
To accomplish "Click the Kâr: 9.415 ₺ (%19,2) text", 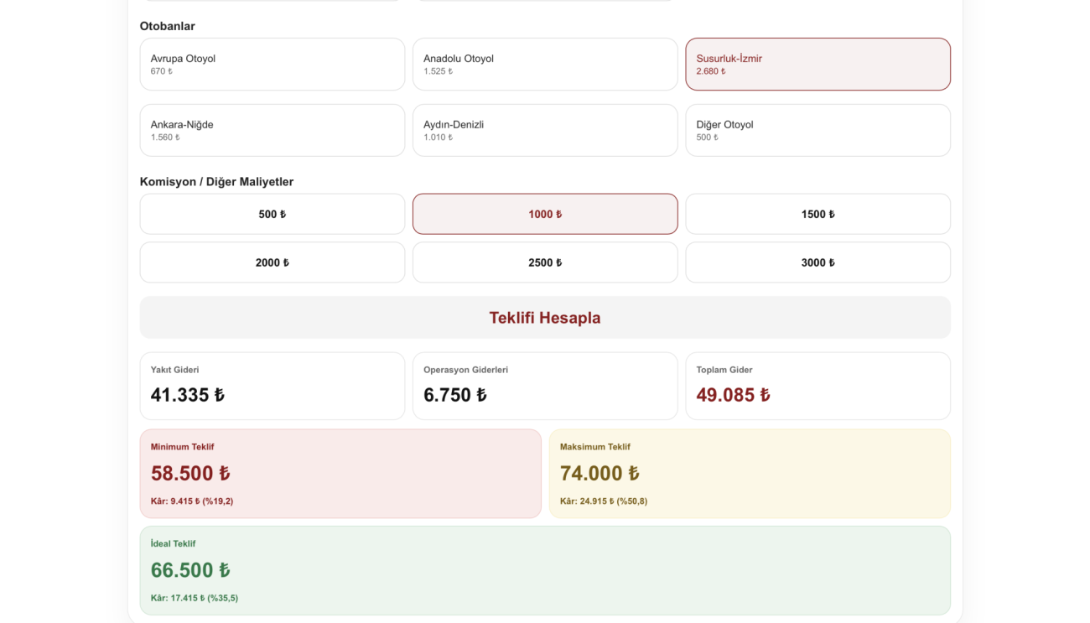I will click(x=192, y=501).
